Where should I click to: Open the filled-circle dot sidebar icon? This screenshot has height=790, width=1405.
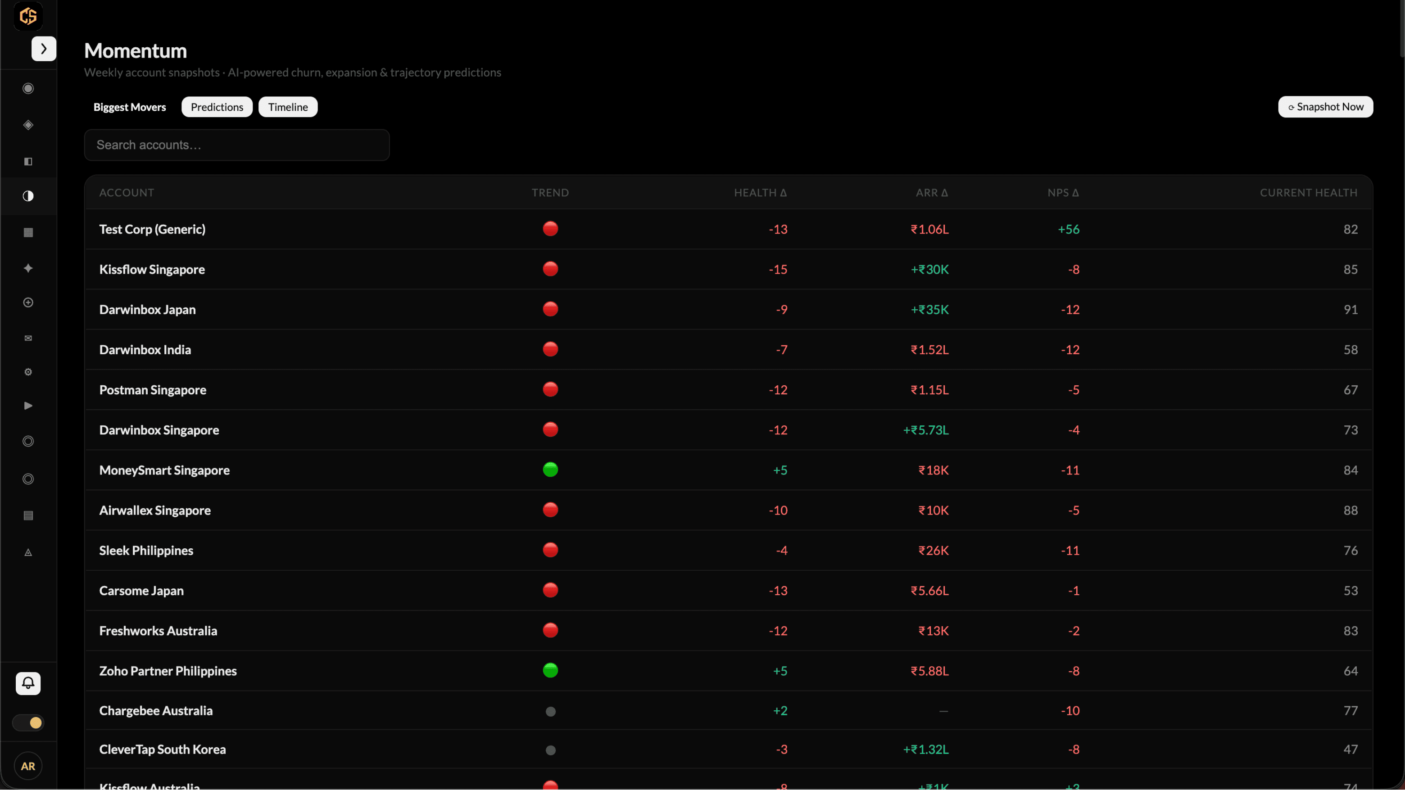pos(28,88)
